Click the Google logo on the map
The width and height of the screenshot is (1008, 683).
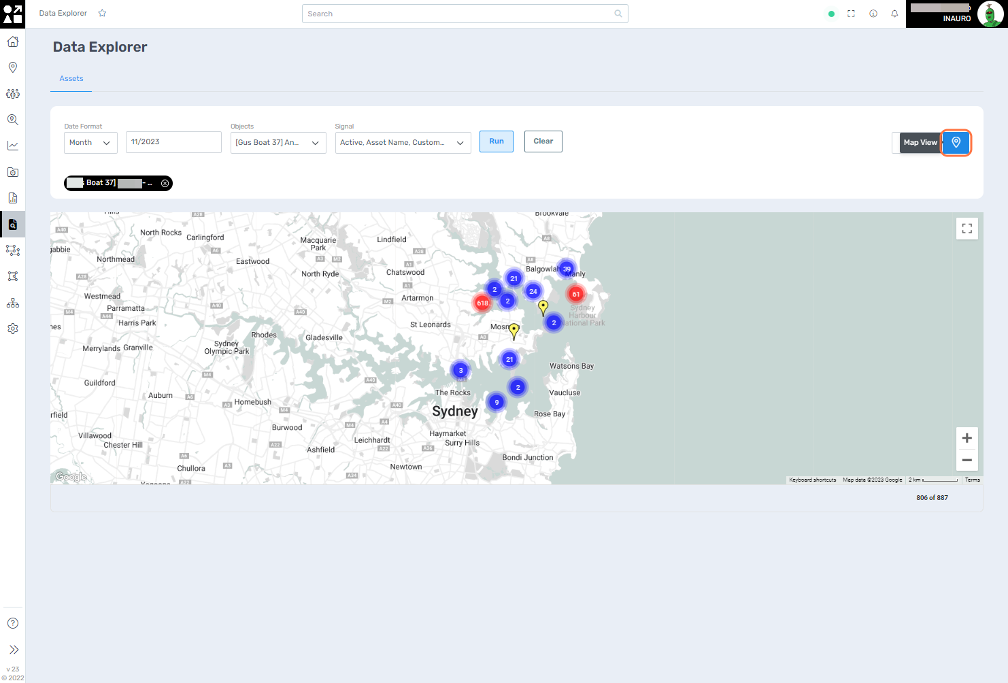tap(71, 477)
